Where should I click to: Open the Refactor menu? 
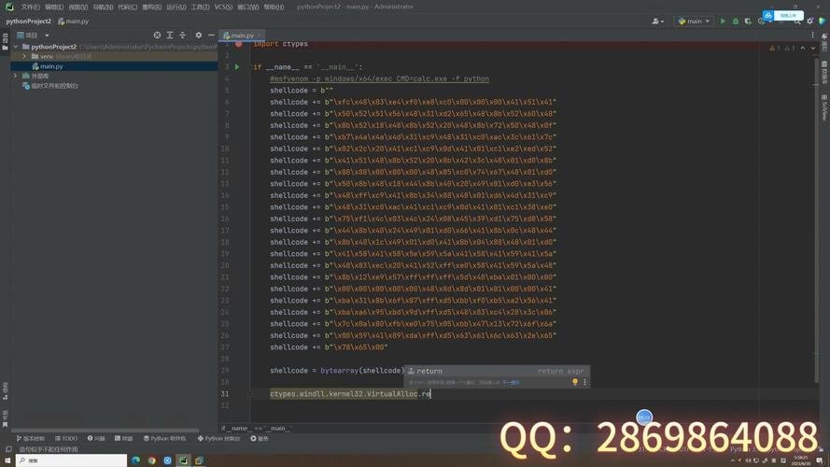(x=151, y=7)
